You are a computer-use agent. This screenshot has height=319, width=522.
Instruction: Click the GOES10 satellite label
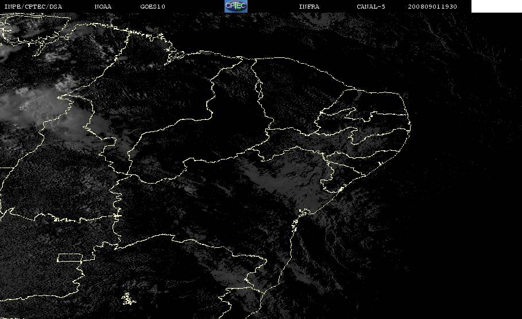[x=153, y=7]
